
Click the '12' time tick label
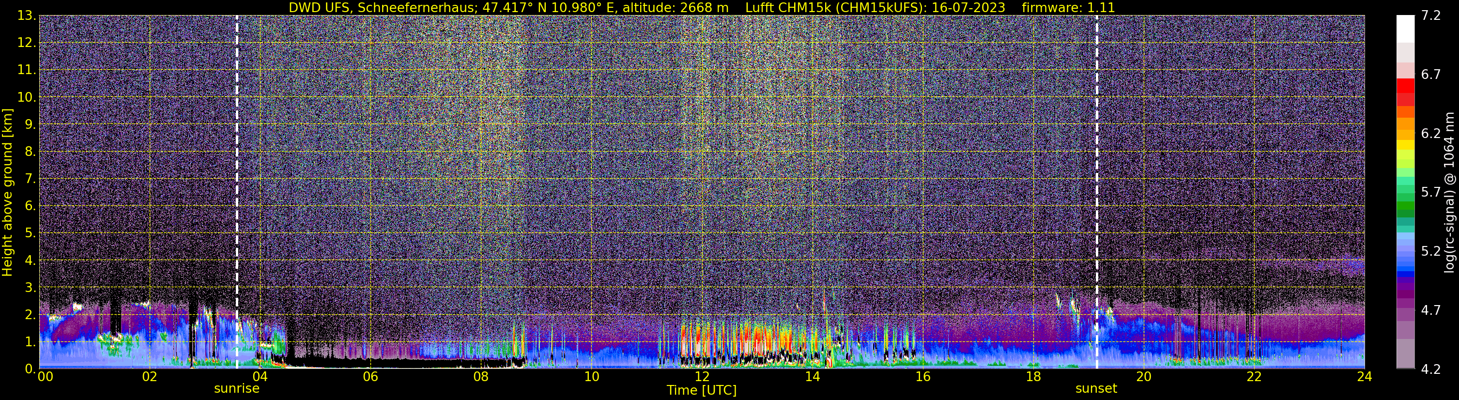coord(702,377)
